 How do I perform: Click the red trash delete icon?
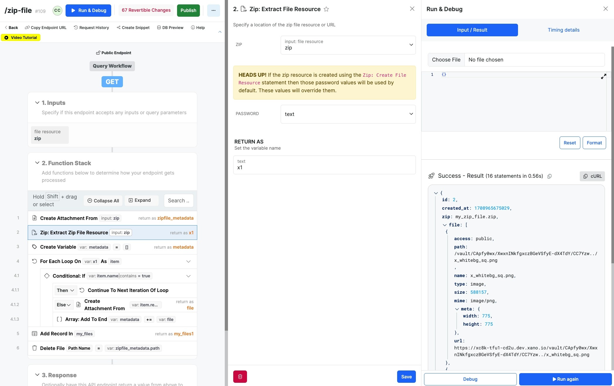tap(240, 377)
